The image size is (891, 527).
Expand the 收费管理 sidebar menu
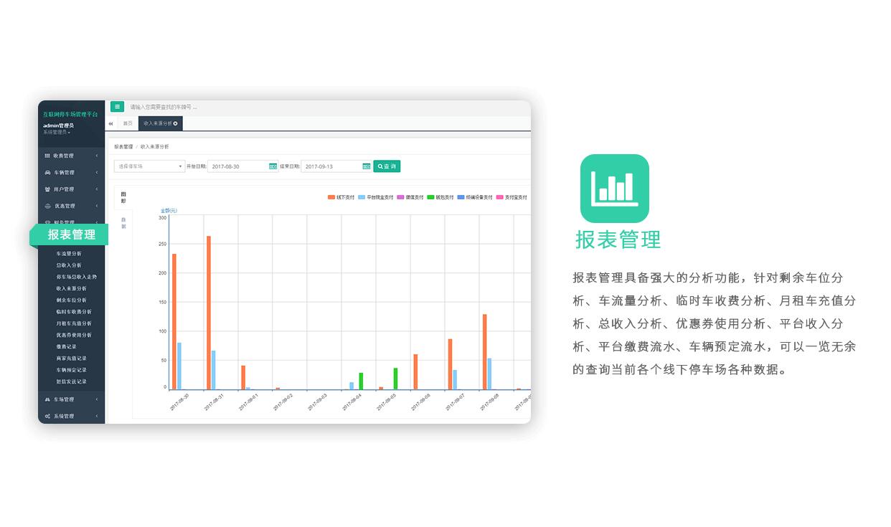click(70, 156)
